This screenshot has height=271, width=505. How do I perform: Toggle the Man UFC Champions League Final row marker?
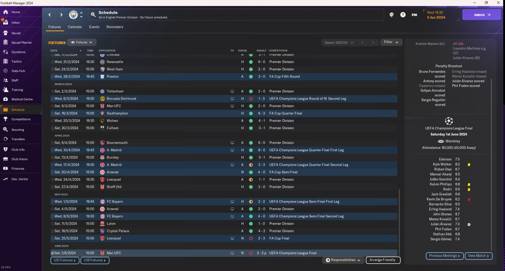pos(52,253)
